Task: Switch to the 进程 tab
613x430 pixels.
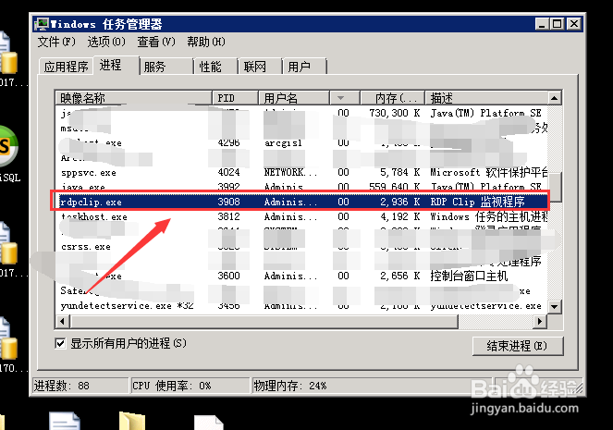Action: click(116, 65)
